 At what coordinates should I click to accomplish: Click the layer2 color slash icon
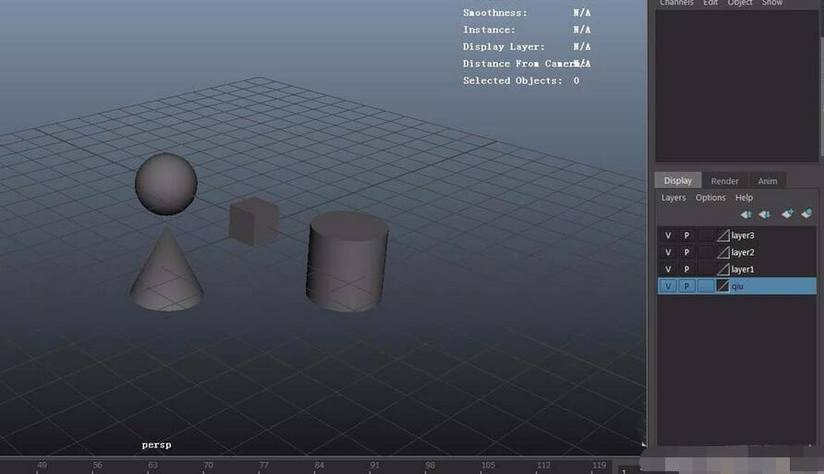(723, 252)
